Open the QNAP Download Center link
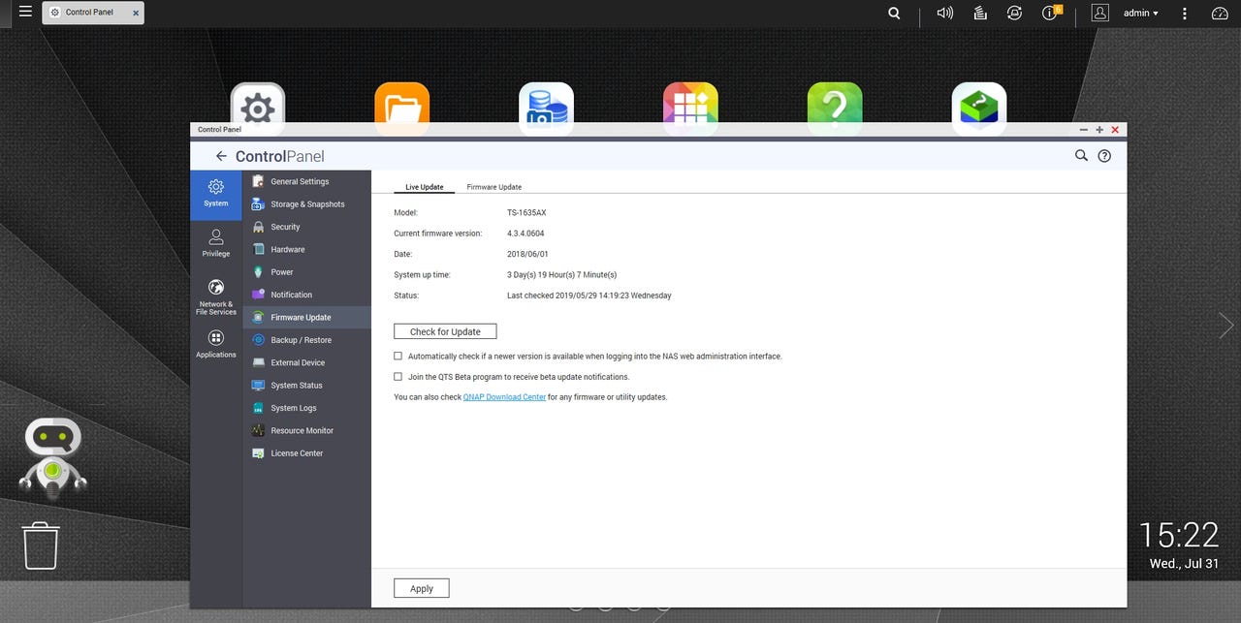This screenshot has height=623, width=1241. (504, 397)
